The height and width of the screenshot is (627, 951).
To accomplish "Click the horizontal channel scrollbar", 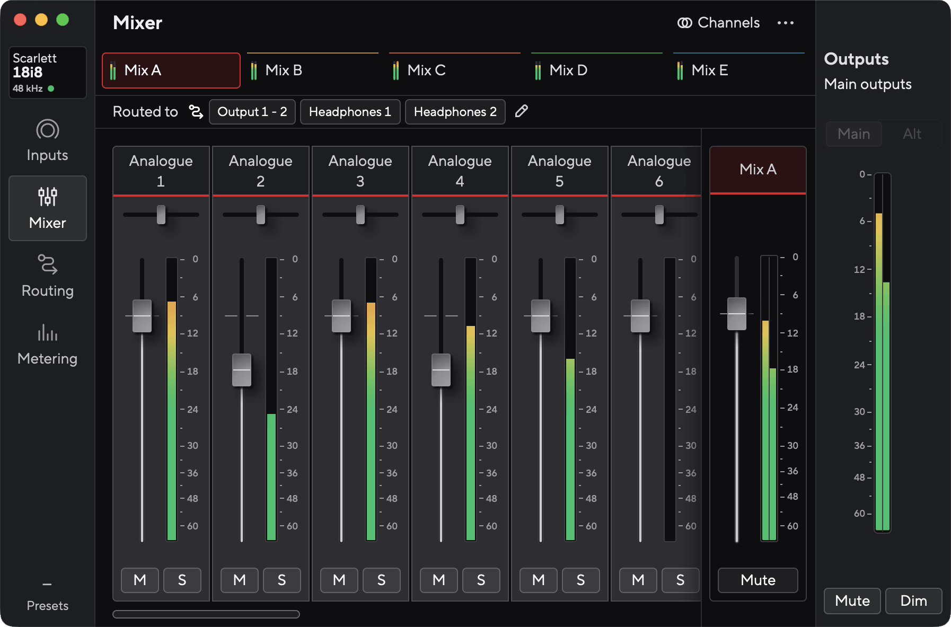I will click(206, 614).
